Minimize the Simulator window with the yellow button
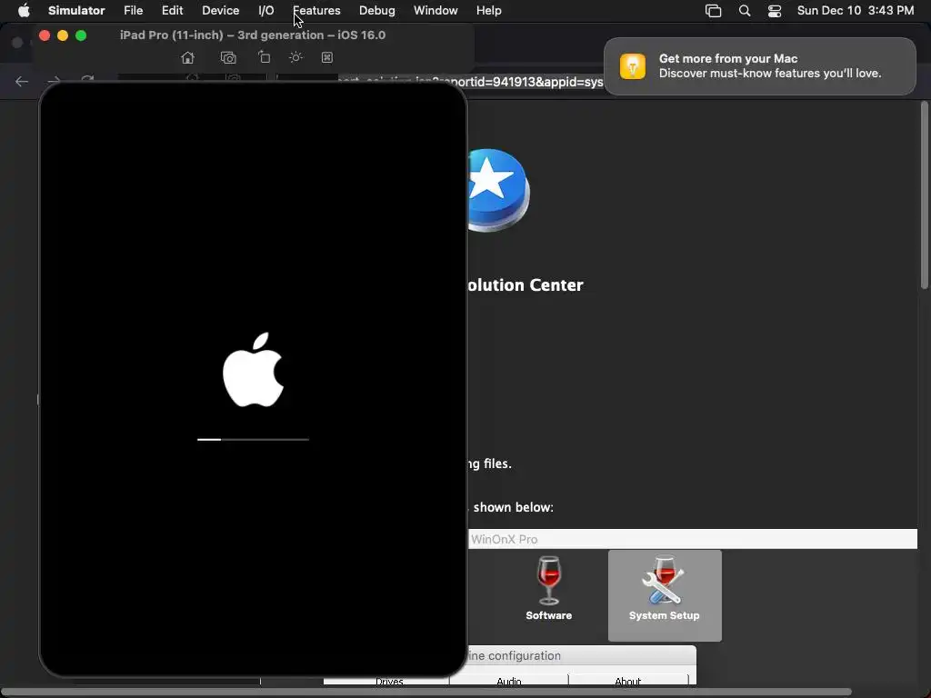 click(x=63, y=35)
